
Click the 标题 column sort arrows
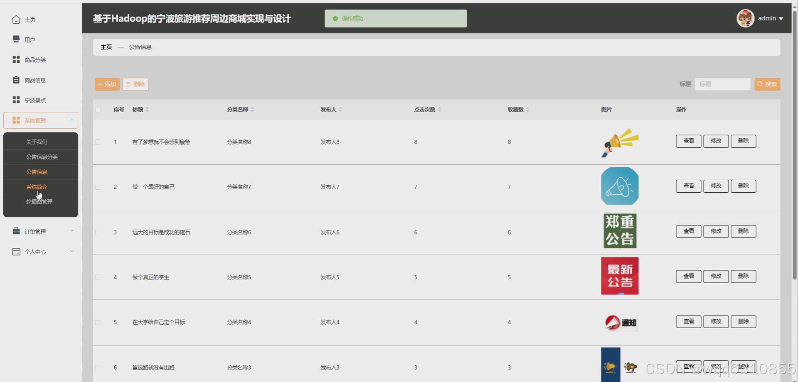(147, 110)
